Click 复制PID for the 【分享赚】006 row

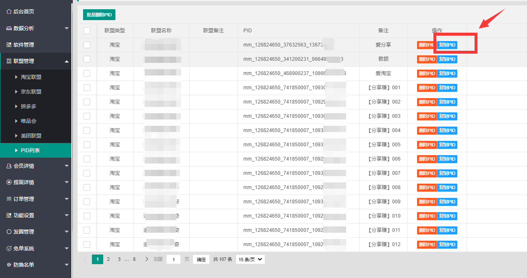coord(447,159)
